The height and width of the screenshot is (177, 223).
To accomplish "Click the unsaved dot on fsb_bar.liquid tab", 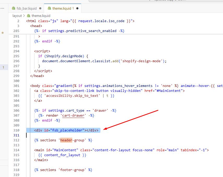I will [x=40, y=8].
